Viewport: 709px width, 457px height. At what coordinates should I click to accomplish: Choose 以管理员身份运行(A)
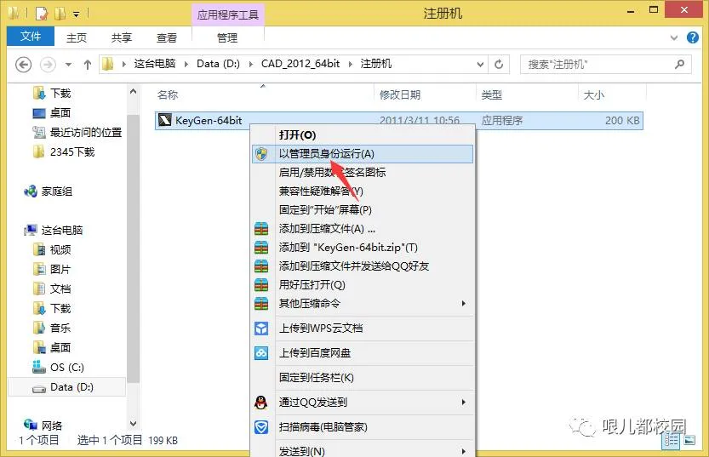(x=363, y=154)
